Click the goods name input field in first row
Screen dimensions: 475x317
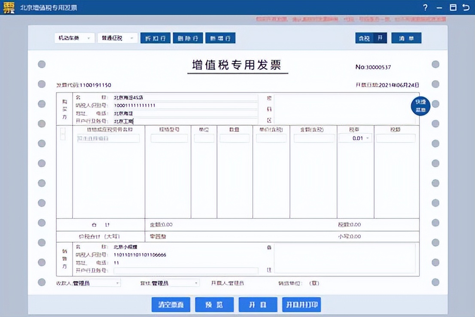[109, 138]
